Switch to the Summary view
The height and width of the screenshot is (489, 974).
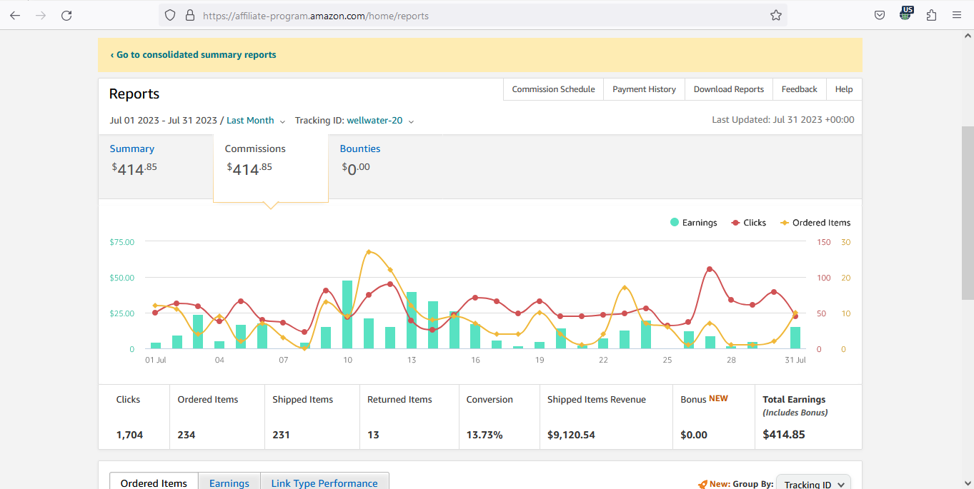tap(132, 148)
